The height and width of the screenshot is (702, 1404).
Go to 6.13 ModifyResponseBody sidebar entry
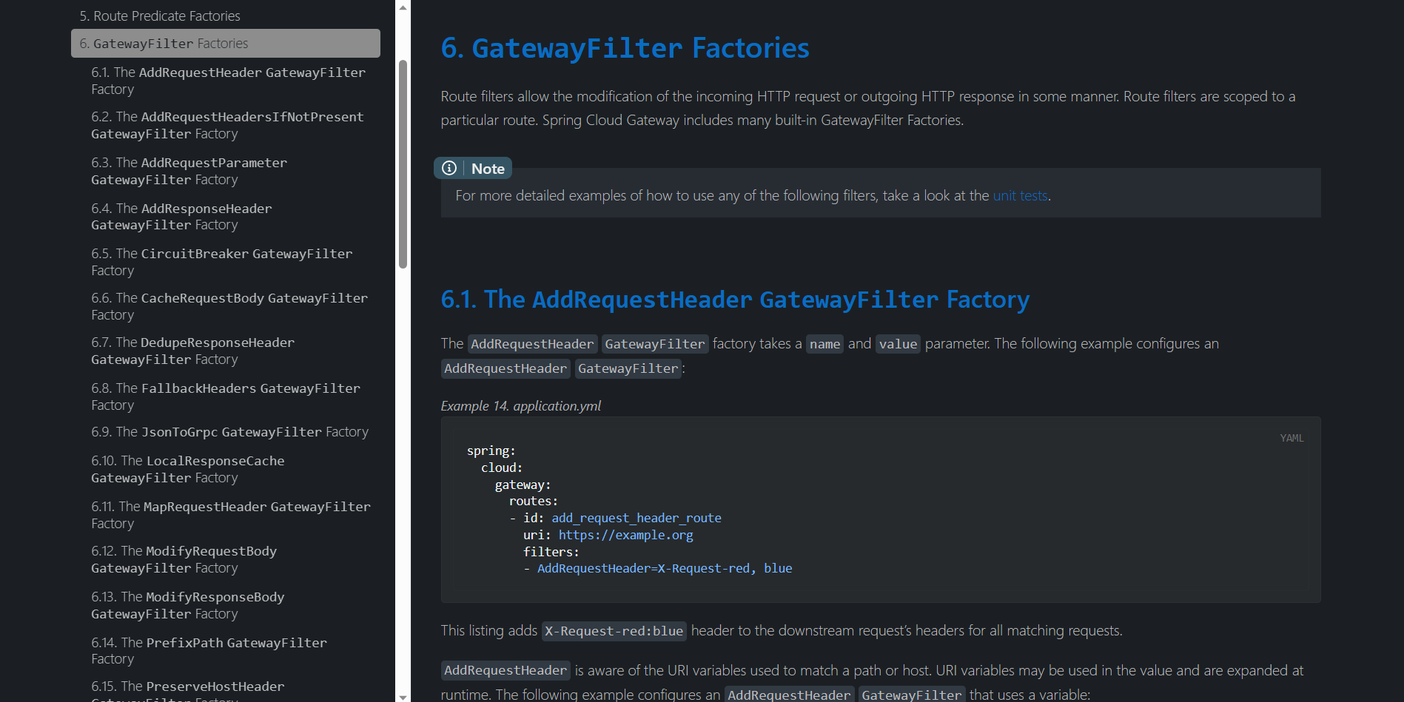(x=188, y=605)
